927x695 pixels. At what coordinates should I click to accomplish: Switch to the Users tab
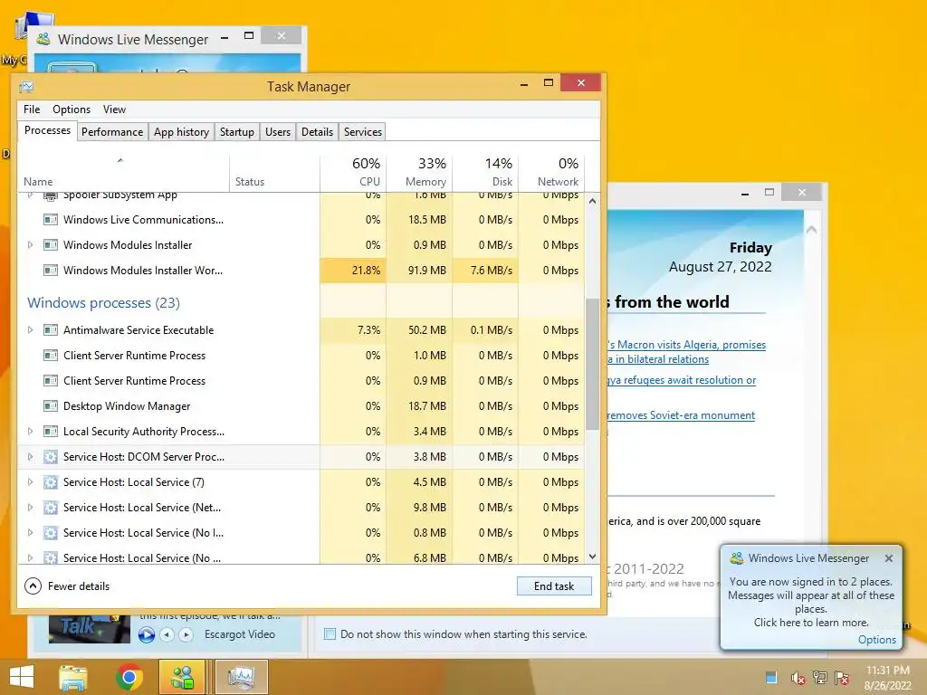tap(278, 132)
